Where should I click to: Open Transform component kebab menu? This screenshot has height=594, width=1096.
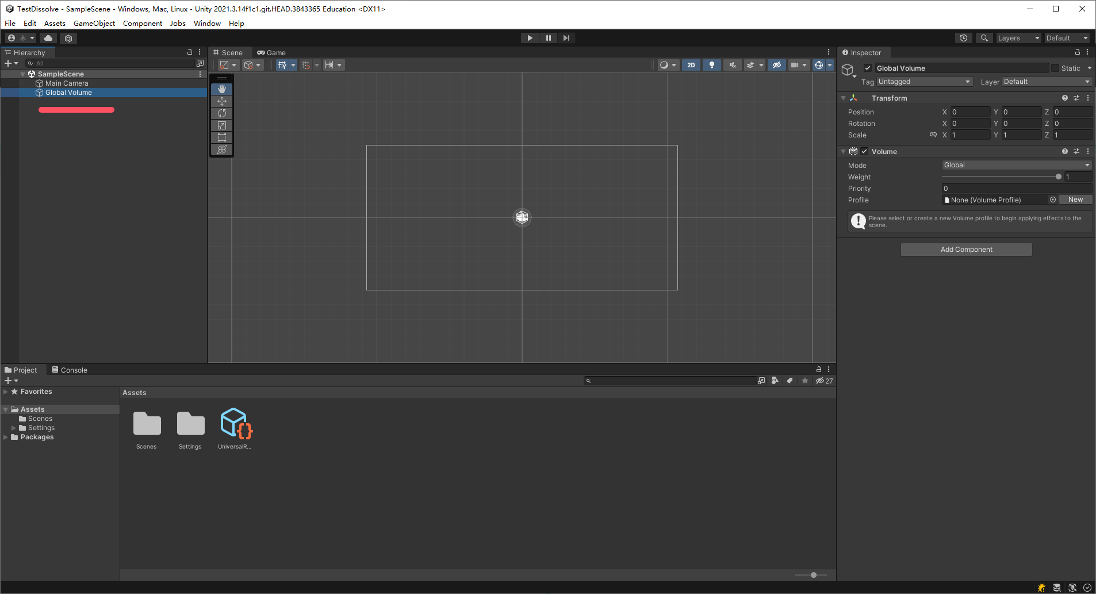(x=1088, y=98)
